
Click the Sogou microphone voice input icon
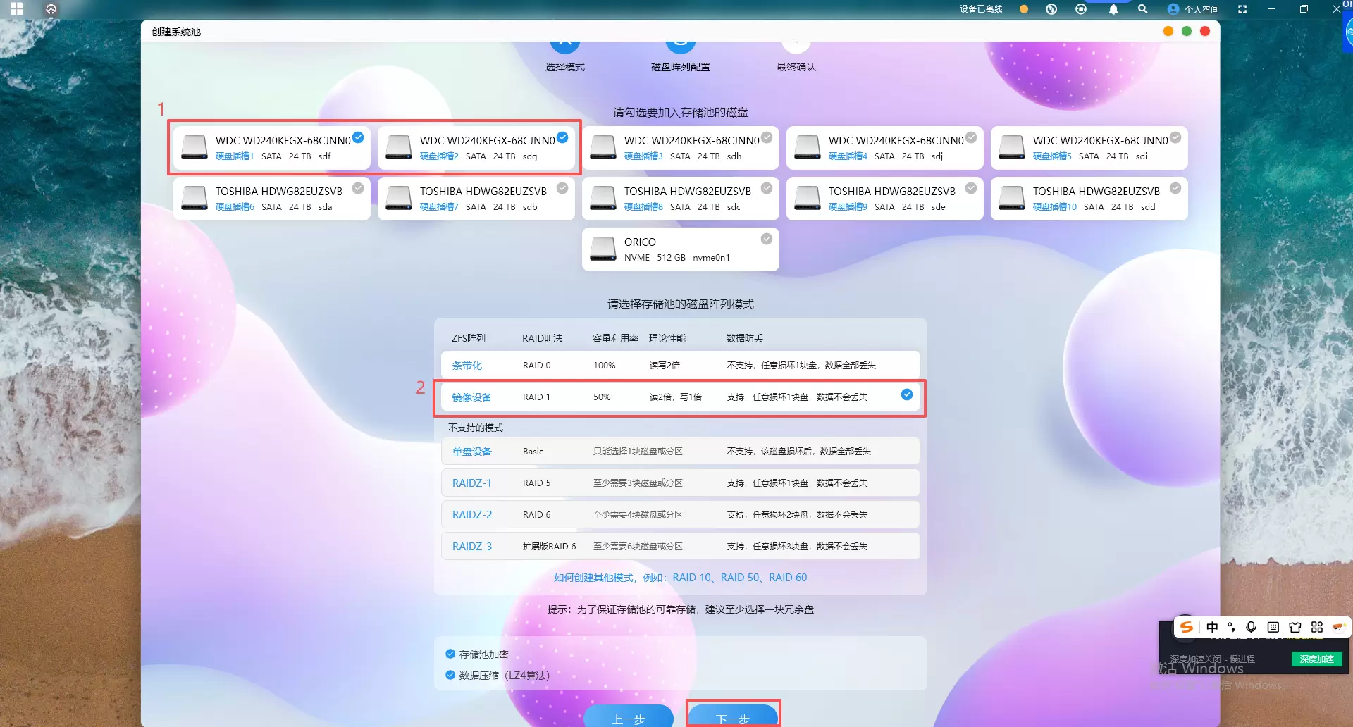click(x=1251, y=627)
